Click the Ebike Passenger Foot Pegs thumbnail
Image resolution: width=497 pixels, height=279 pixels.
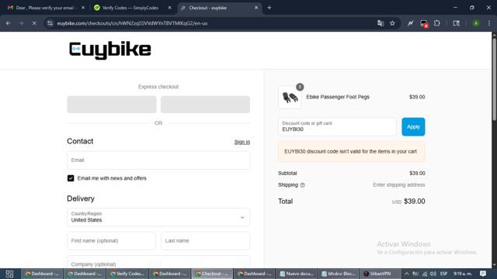tap(290, 97)
